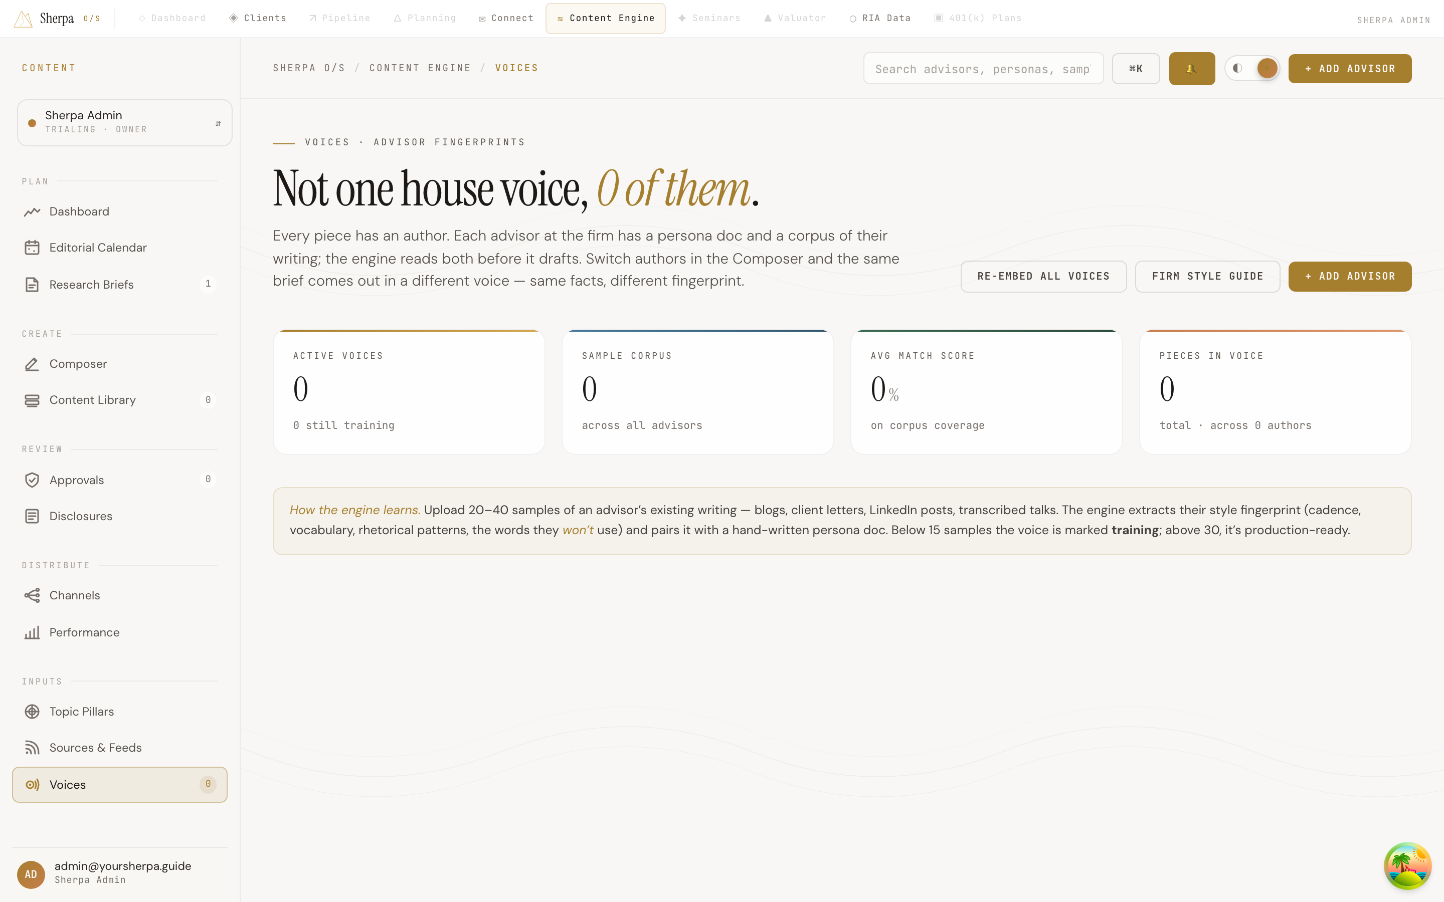Click the Approvals count badge
Image resolution: width=1444 pixels, height=902 pixels.
tap(208, 479)
